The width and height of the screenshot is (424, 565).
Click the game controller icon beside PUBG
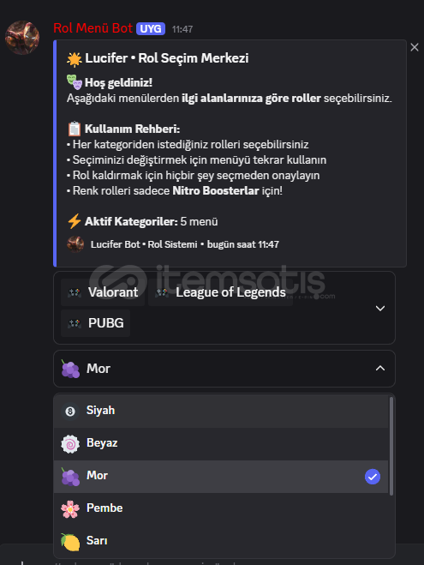[x=75, y=323]
